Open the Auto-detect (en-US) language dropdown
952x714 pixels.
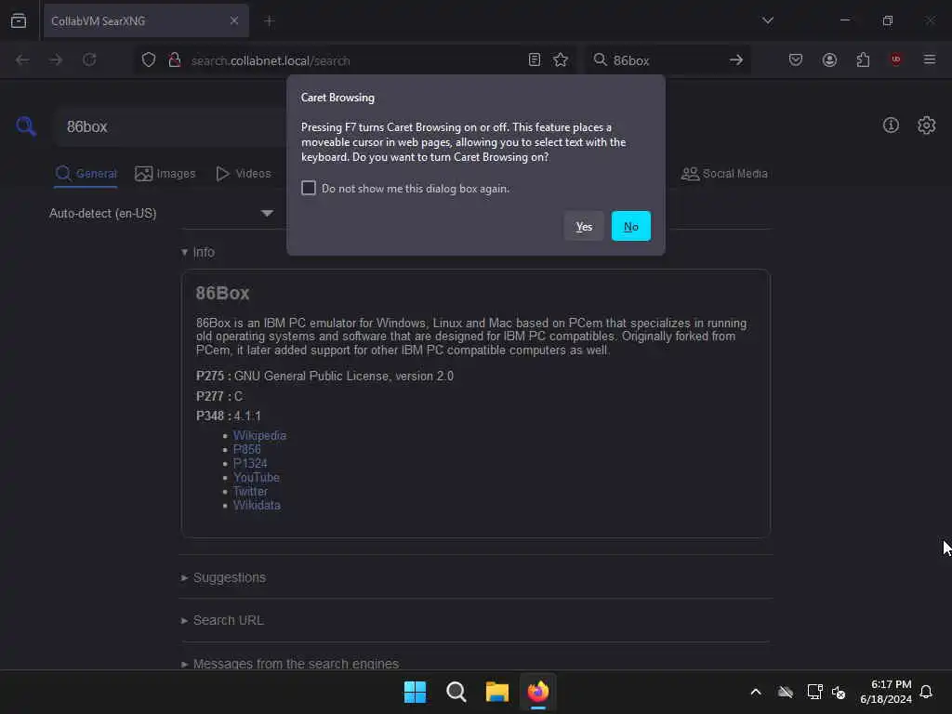(162, 214)
